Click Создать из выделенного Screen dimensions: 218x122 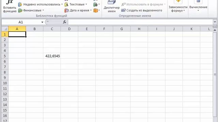pyautogui.click(x=142, y=11)
